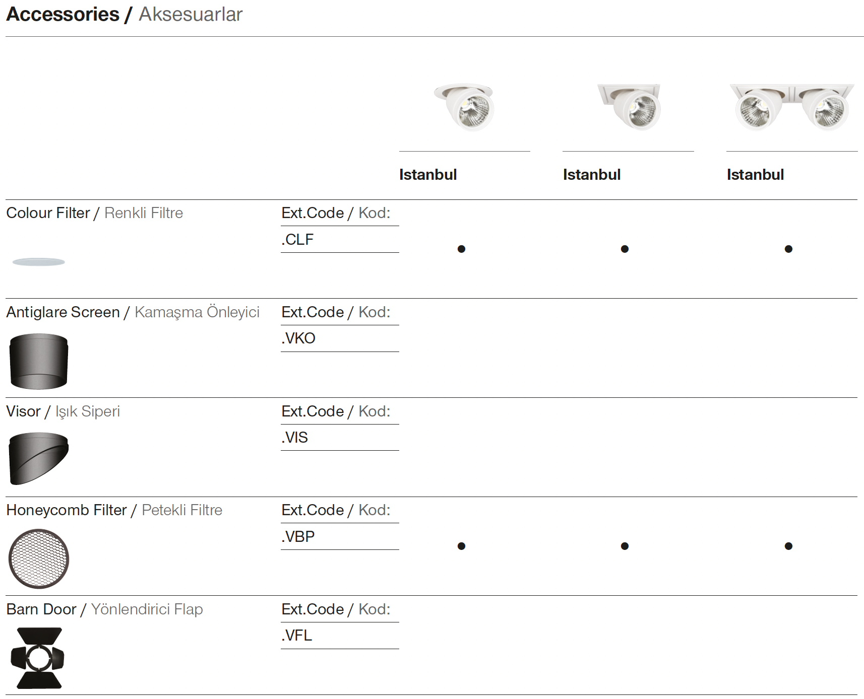The width and height of the screenshot is (864, 699).
Task: Click the double Istanbul spotlight image
Action: pos(792,106)
